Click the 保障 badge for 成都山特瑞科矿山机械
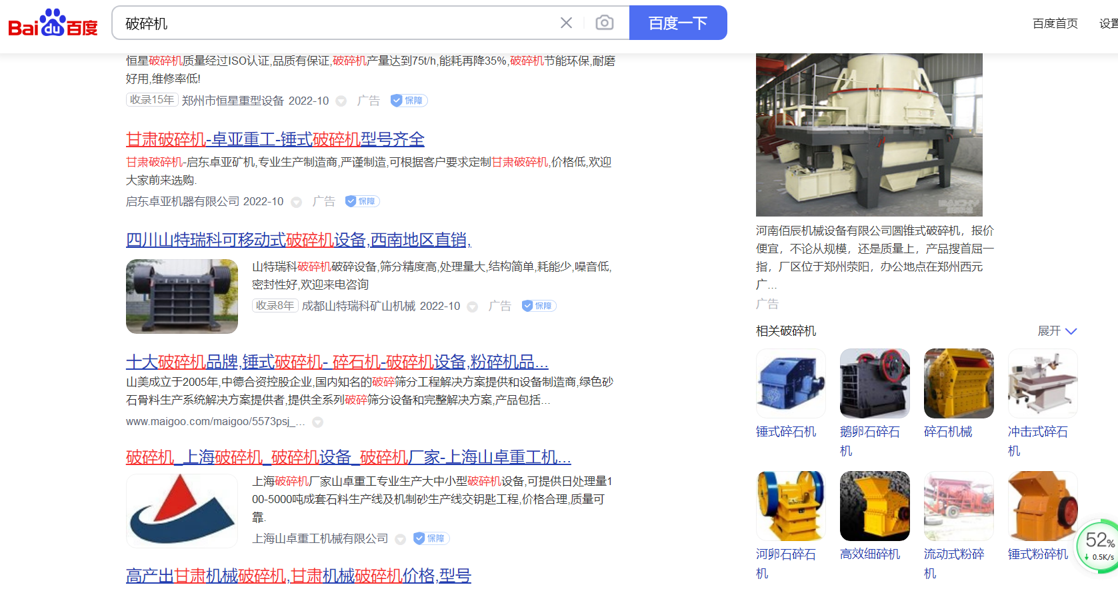 (539, 306)
